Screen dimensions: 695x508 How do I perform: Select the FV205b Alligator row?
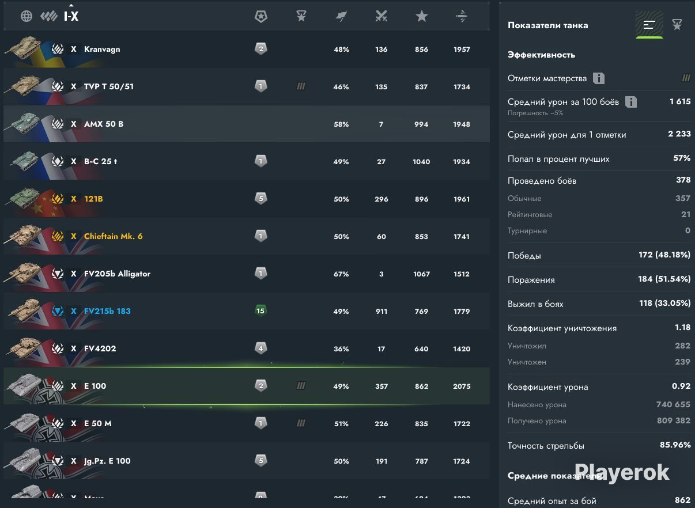coord(247,274)
